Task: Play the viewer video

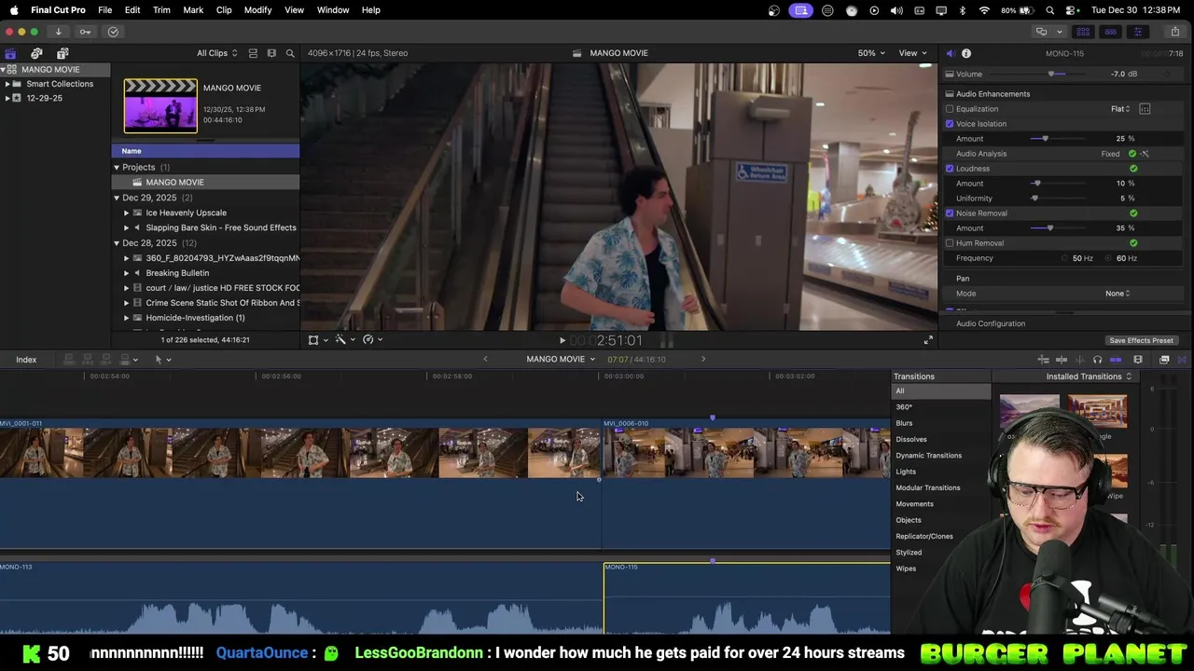Action: coord(562,341)
